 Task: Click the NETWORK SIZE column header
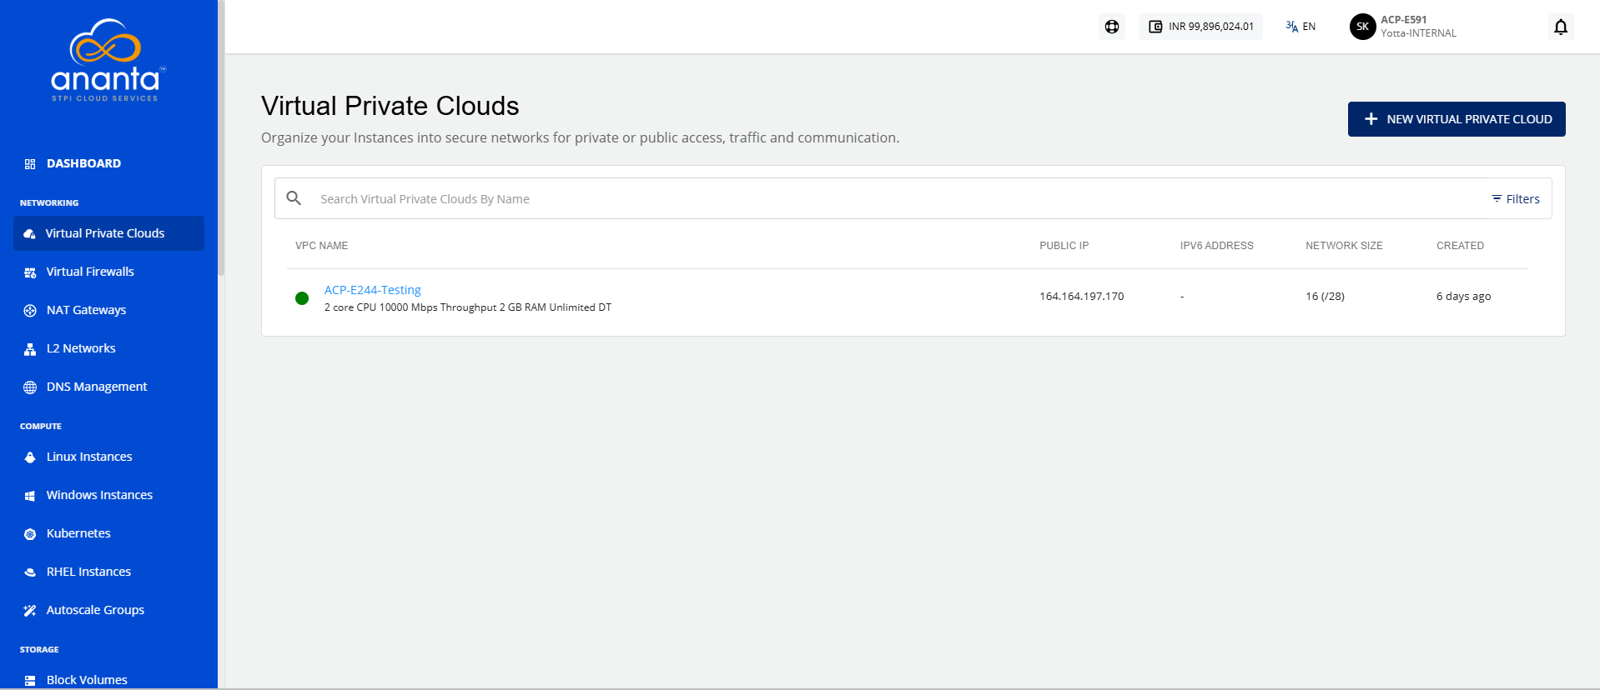[x=1344, y=246]
